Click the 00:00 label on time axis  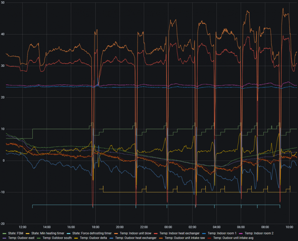pyautogui.click(x=168, y=227)
